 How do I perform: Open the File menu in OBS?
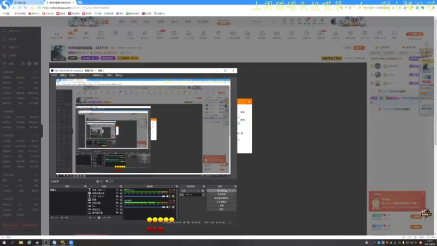tap(54, 75)
